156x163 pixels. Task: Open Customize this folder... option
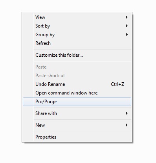77,55
